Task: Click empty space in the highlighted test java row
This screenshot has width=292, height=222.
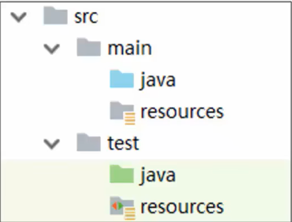Action: click(234, 175)
